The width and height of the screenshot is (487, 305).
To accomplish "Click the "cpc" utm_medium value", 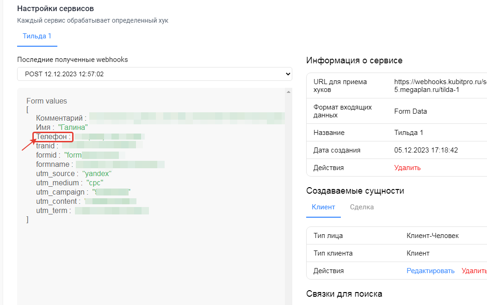I will pyautogui.click(x=94, y=183).
